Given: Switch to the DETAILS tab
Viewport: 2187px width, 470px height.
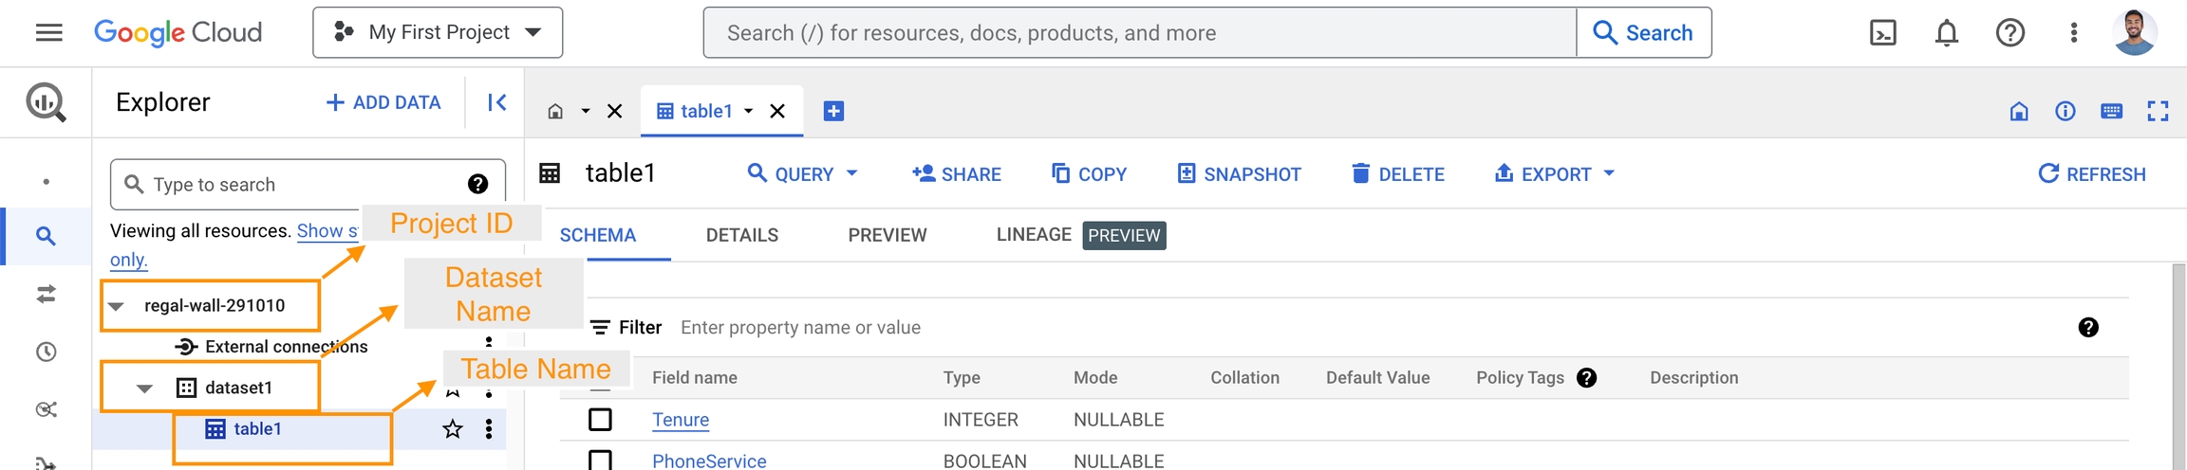Looking at the screenshot, I should (x=741, y=235).
